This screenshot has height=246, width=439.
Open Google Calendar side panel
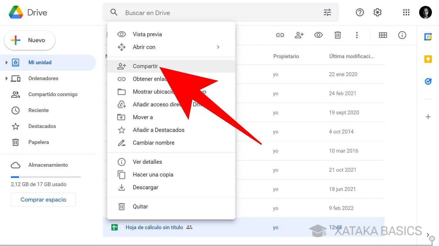click(x=428, y=37)
